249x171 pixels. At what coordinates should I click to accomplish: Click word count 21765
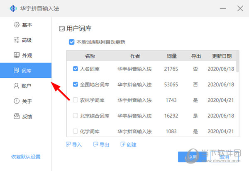171,69
